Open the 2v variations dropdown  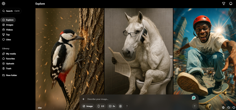click(112, 106)
